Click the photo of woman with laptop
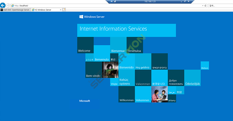Image resolution: width=233 pixels, height=121 pixels. tap(110, 70)
